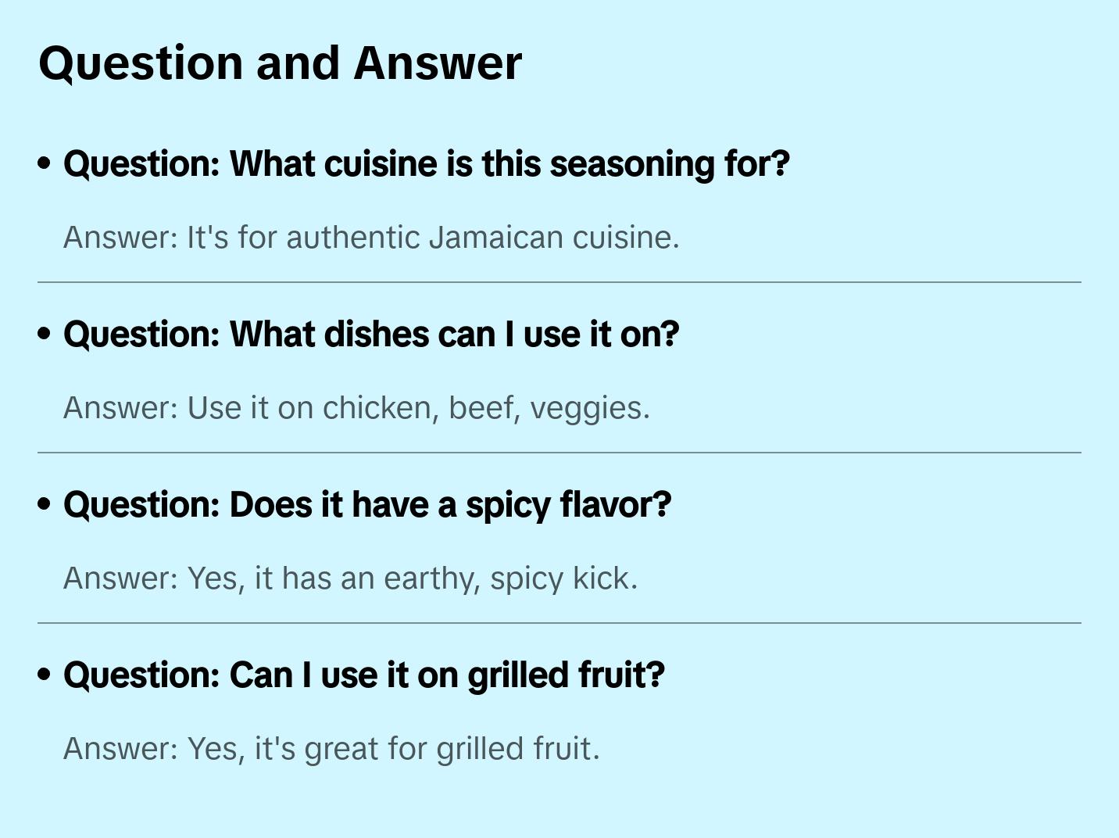Select the "Does it have a spicy flavor?" question
This screenshot has height=838, width=1119.
(367, 505)
